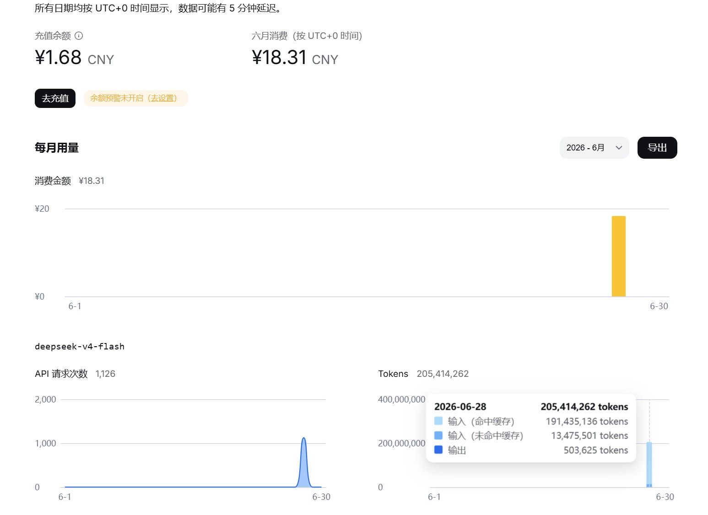The width and height of the screenshot is (708, 515).
Task: Click the ¥1.68 CNY balance amount
Action: coord(74,58)
